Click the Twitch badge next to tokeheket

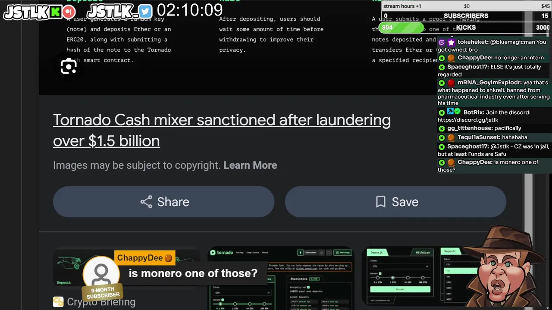442,42
